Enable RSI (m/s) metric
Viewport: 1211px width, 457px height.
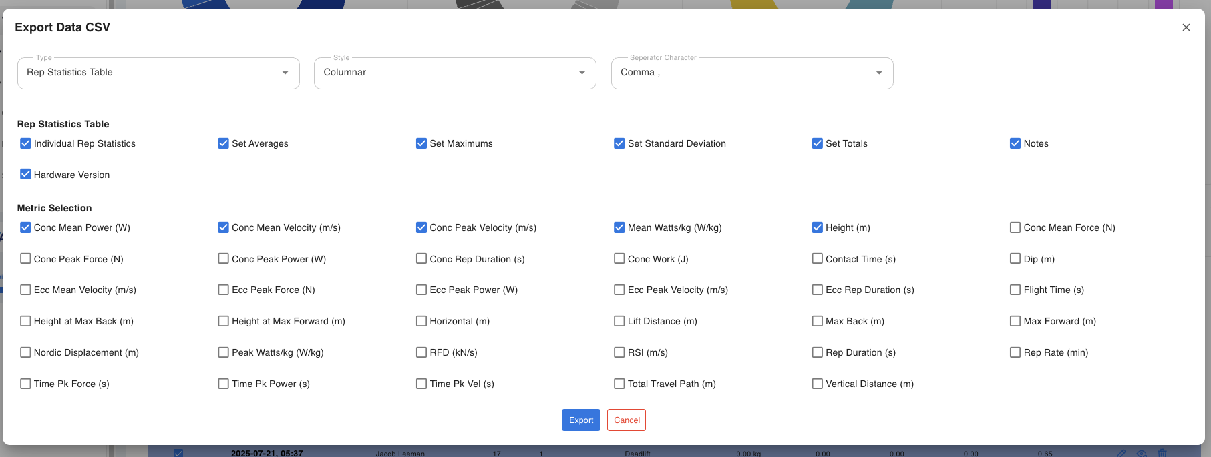point(619,352)
